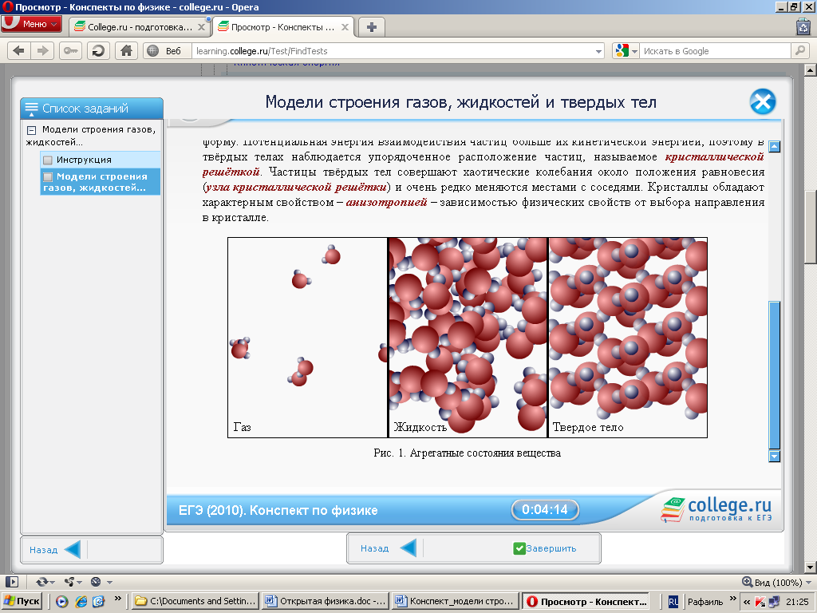Open the C:\Documents and Settin... taskbar item
This screenshot has width=817, height=613.
pos(195,602)
